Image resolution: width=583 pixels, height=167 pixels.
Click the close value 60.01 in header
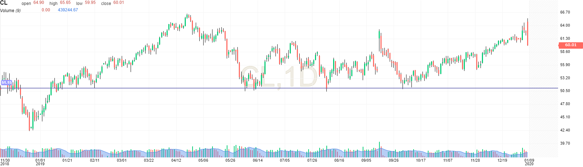tap(119, 3)
